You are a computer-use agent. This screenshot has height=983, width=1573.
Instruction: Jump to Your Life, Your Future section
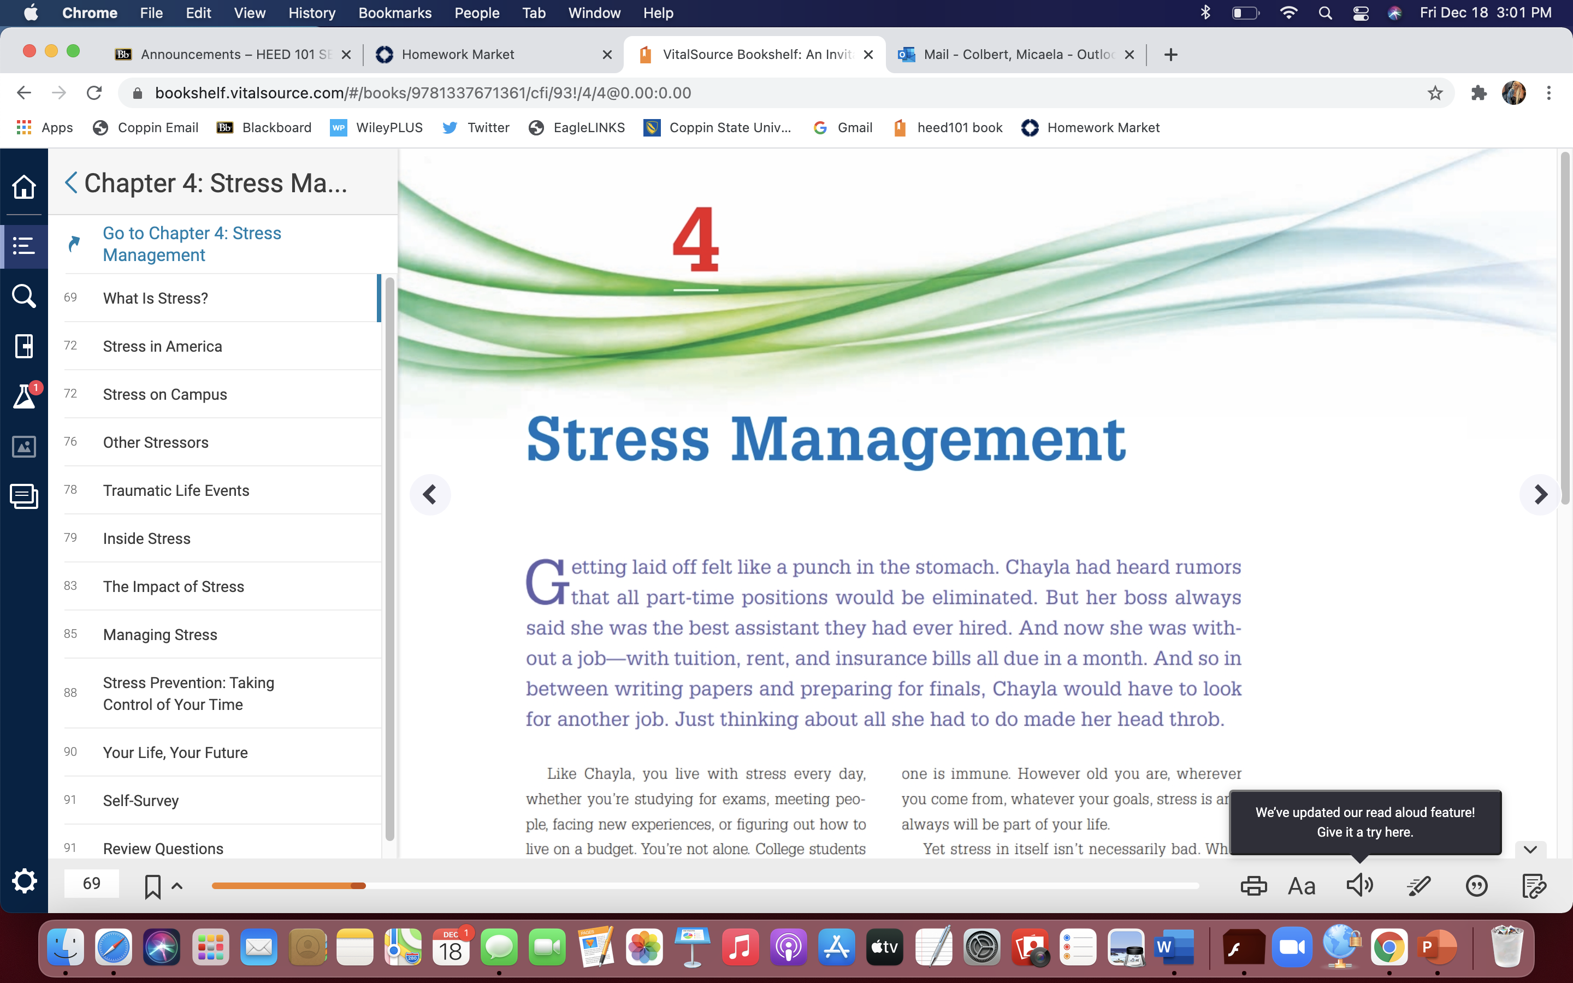[x=222, y=753]
